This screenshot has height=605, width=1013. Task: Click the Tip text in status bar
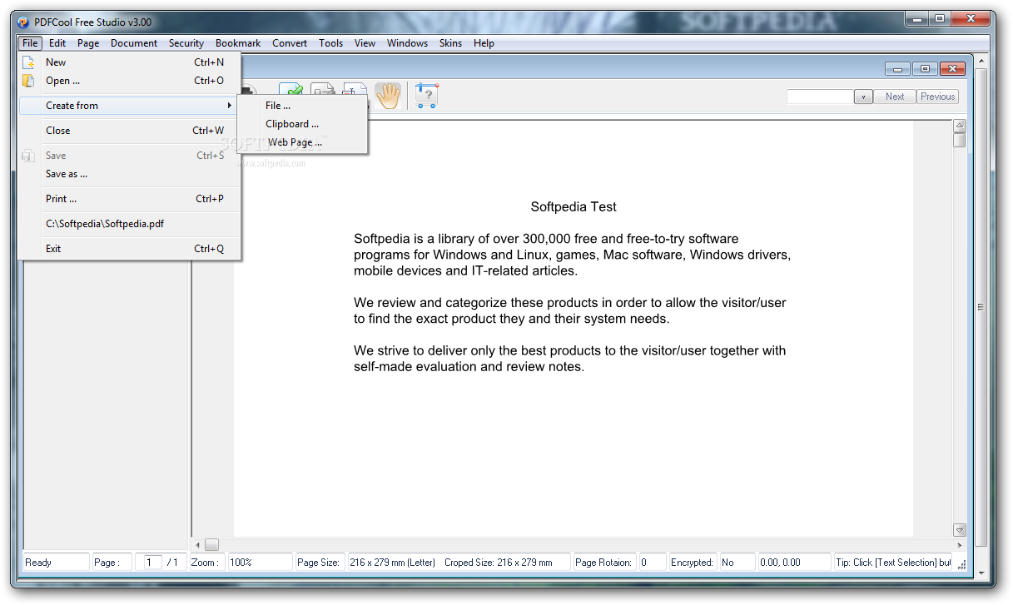point(894,563)
